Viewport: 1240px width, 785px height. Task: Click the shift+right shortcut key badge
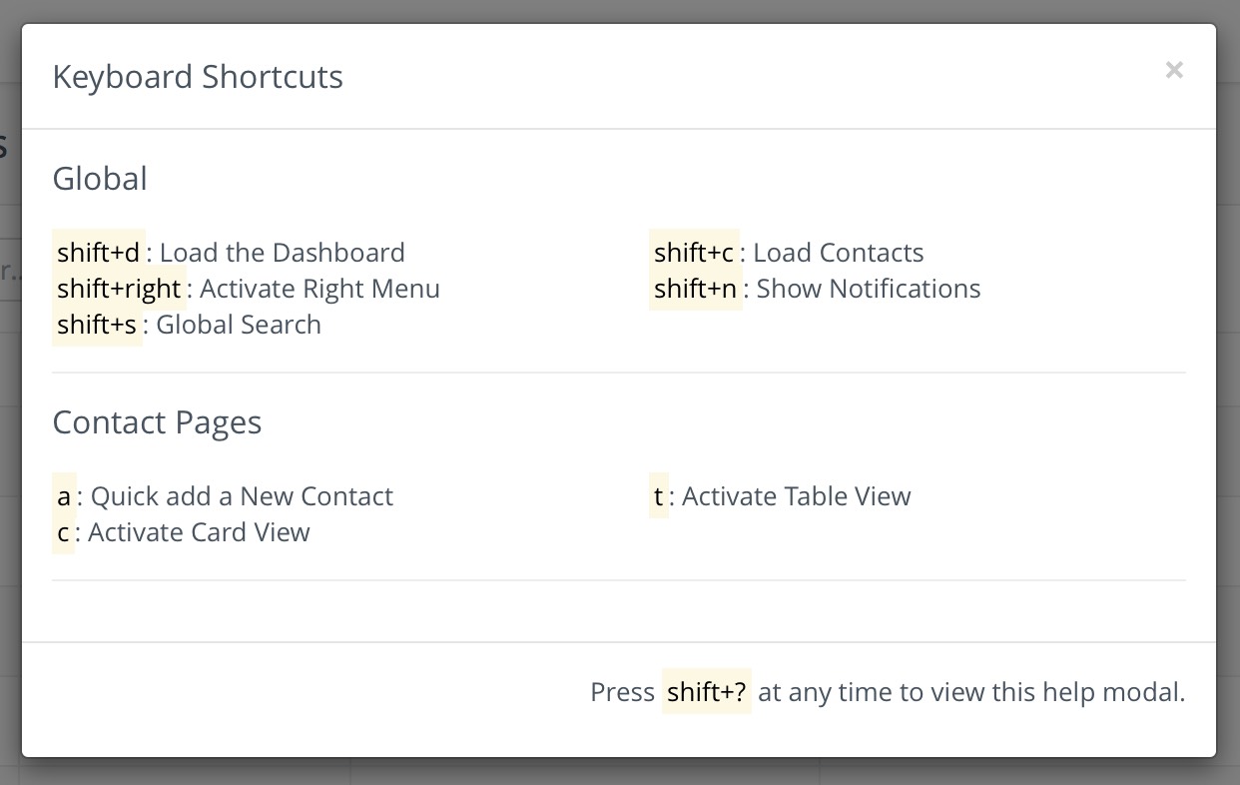[119, 288]
